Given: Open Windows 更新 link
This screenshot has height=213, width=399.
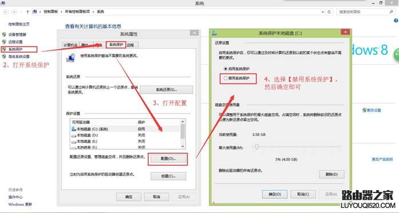Looking at the screenshot, I should [20, 204].
